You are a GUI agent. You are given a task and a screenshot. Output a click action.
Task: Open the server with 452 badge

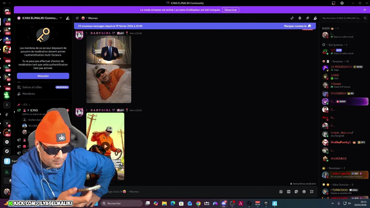coord(7,40)
